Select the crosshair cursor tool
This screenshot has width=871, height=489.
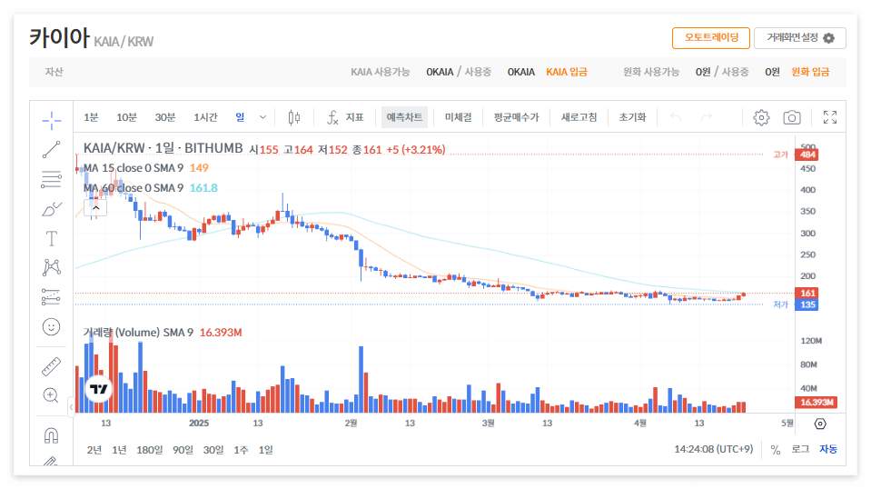click(51, 120)
